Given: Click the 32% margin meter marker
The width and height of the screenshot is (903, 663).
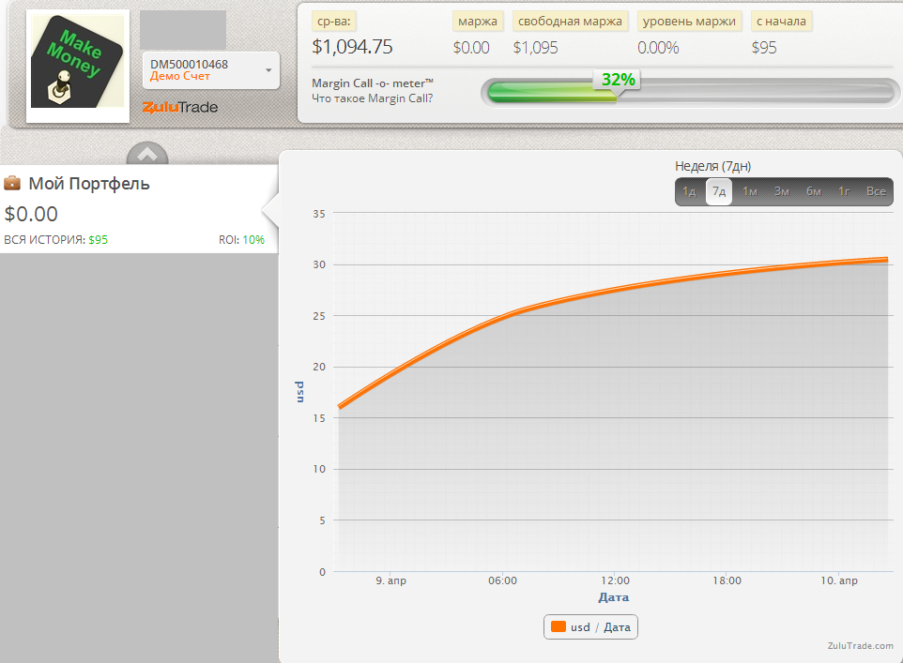Looking at the screenshot, I should click(618, 80).
